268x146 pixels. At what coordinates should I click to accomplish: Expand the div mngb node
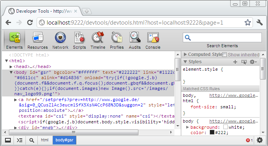(15, 128)
